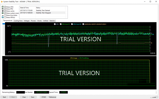Click the Elapsed Time value field
Viewport: 159px width, 99px height.
pyautogui.click(x=64, y=92)
